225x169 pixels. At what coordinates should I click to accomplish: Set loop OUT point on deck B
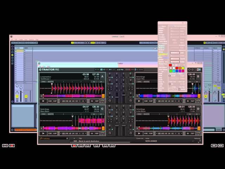tap(193, 101)
